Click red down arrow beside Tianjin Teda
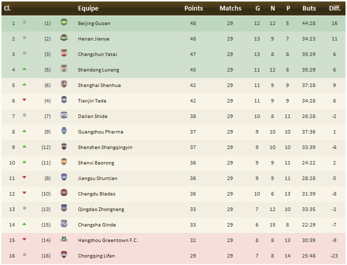The width and height of the screenshot is (347, 265). click(24, 100)
